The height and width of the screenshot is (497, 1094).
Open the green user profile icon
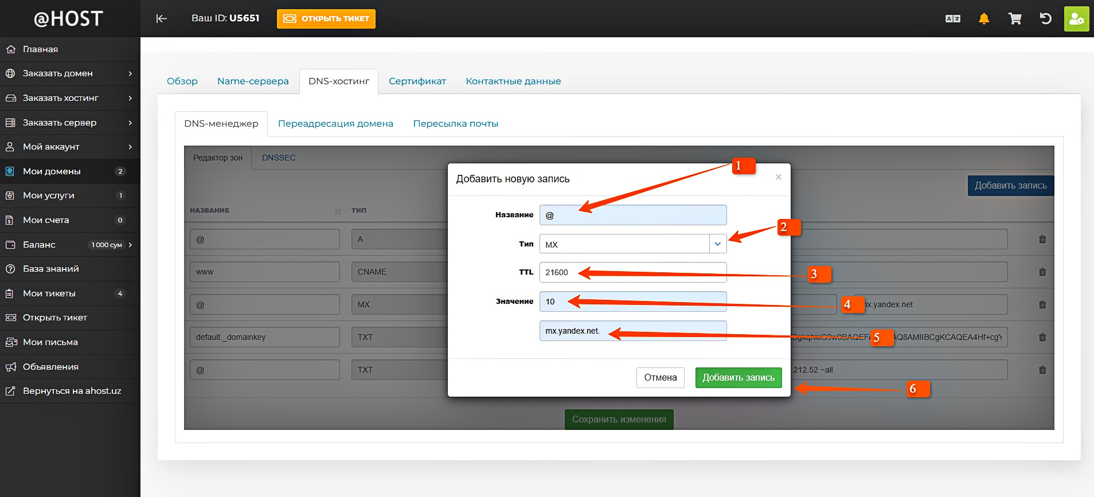1076,19
